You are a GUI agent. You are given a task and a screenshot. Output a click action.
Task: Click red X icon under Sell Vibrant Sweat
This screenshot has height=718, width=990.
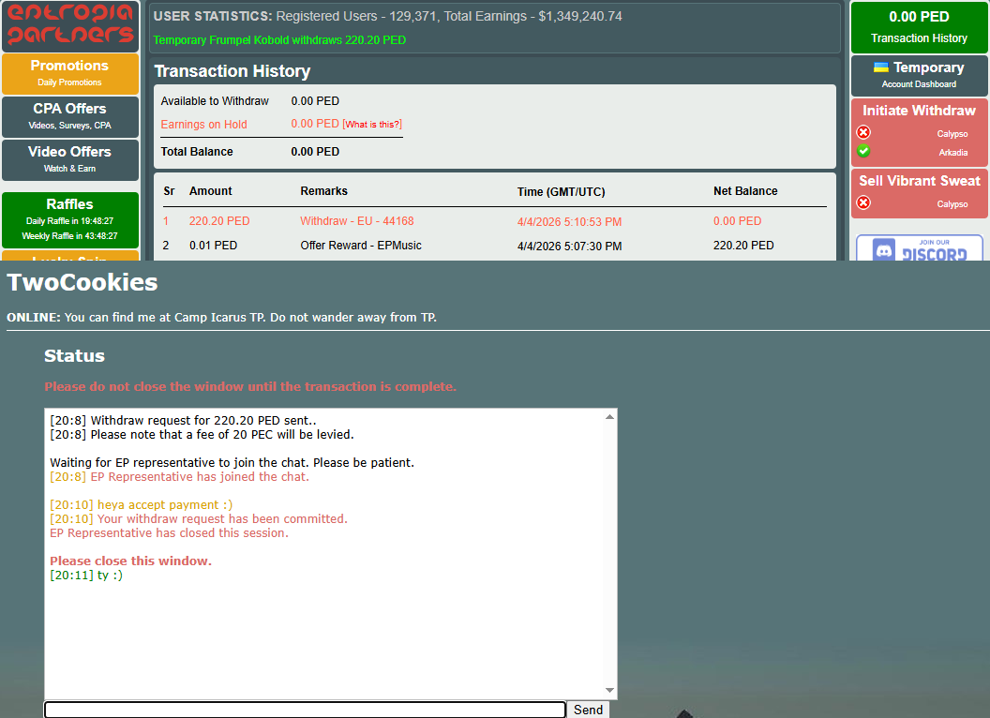[863, 202]
